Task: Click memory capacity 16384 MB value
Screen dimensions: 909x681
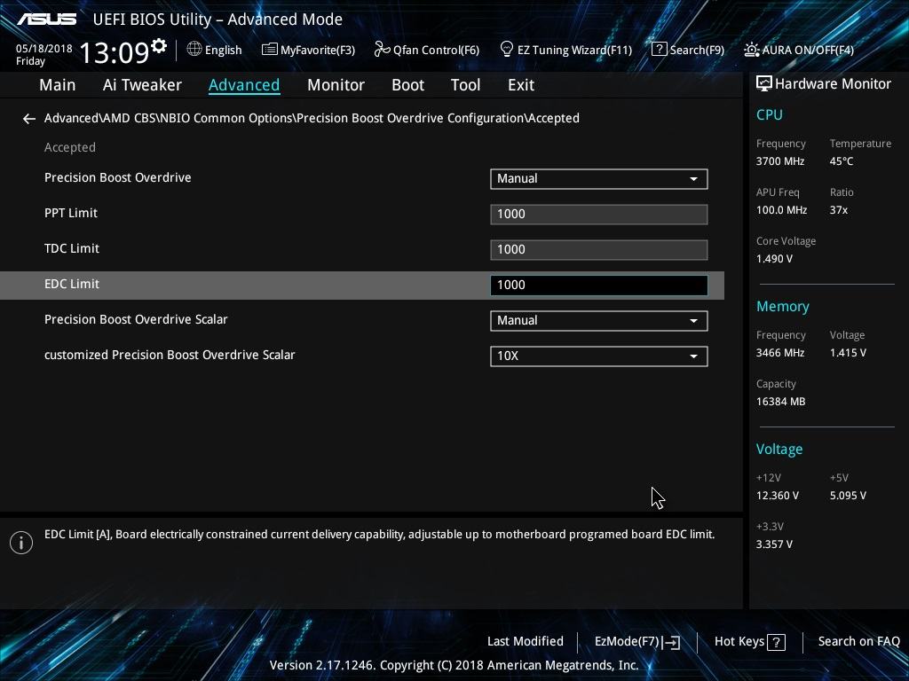Action: [x=780, y=402]
